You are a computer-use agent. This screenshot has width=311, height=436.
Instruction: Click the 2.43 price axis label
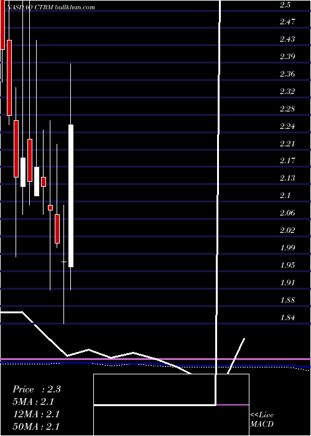tap(287, 39)
